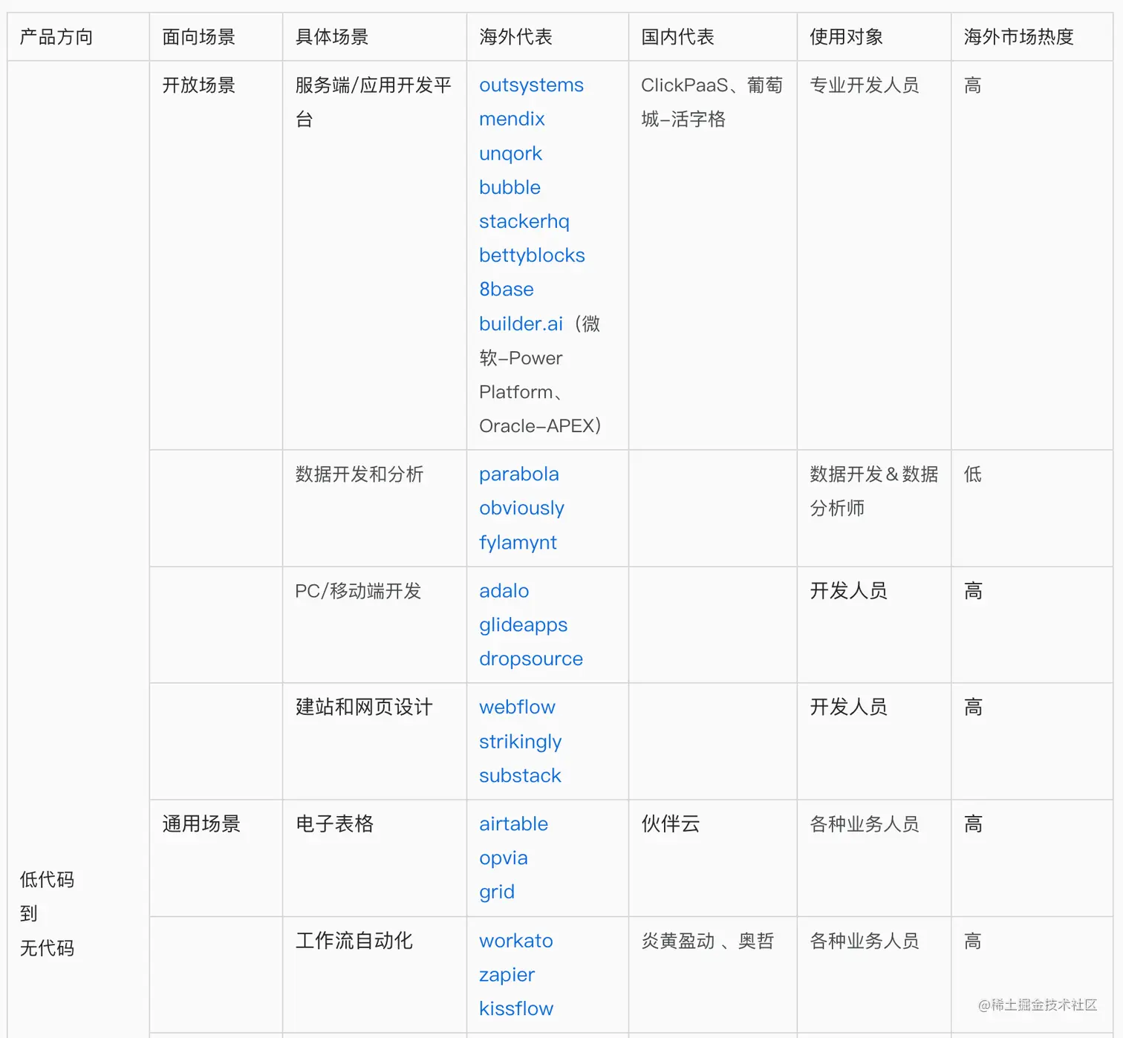Select 各种业务人员 in the 工作流自动化 row
1123x1038 pixels.
(865, 941)
